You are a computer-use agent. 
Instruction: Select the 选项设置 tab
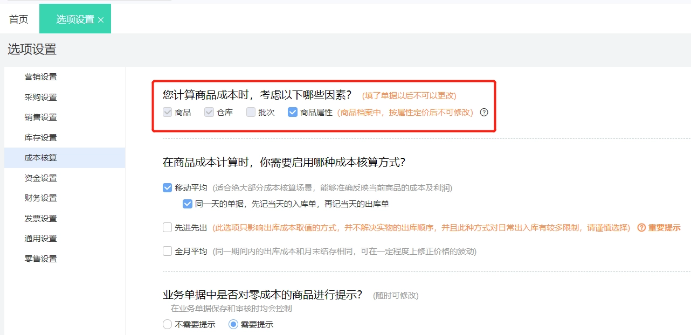tap(75, 19)
